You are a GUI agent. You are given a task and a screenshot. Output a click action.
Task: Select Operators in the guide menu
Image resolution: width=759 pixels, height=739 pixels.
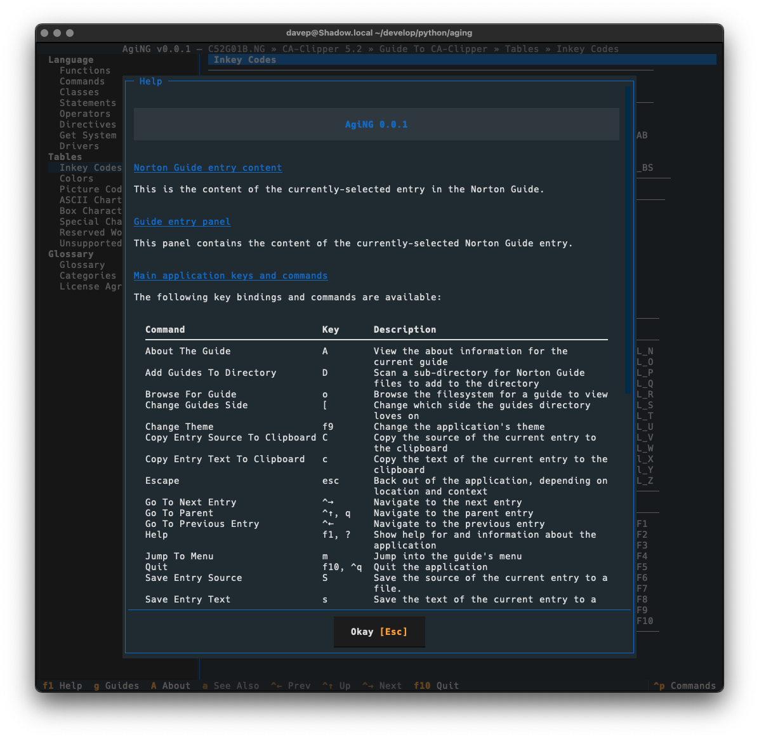85,114
